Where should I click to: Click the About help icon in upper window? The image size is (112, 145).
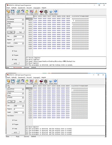tap(56, 12)
